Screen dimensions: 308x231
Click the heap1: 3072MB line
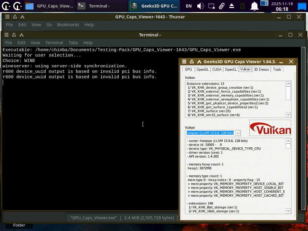pos(199,168)
